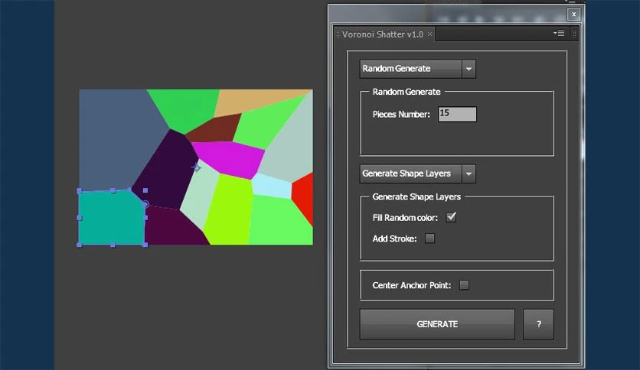
Task: Close the floating panel window
Action: tap(573, 15)
